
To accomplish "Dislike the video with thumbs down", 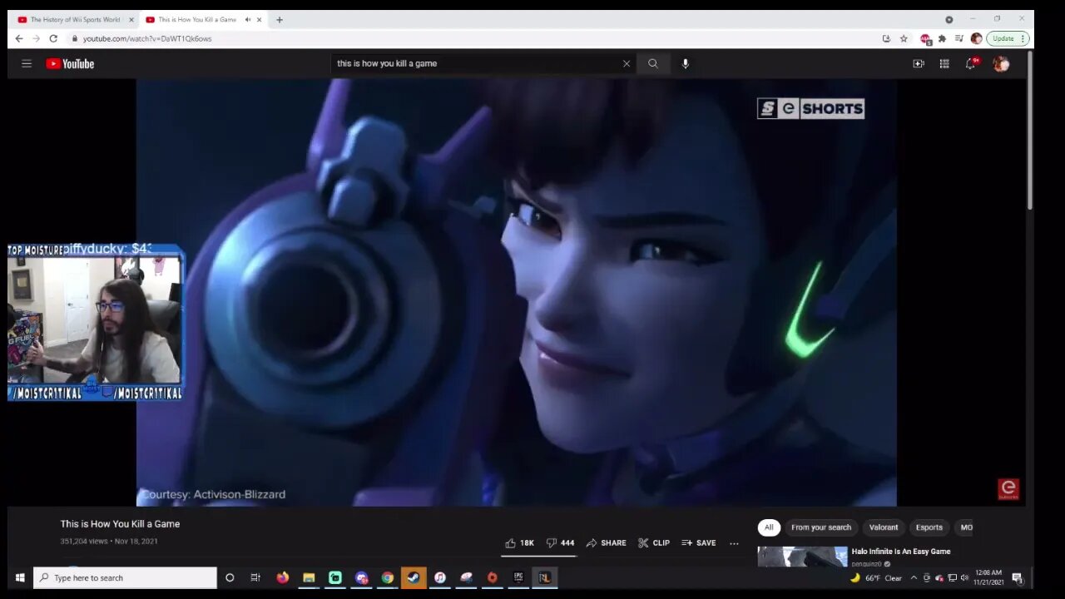I will click(x=560, y=542).
